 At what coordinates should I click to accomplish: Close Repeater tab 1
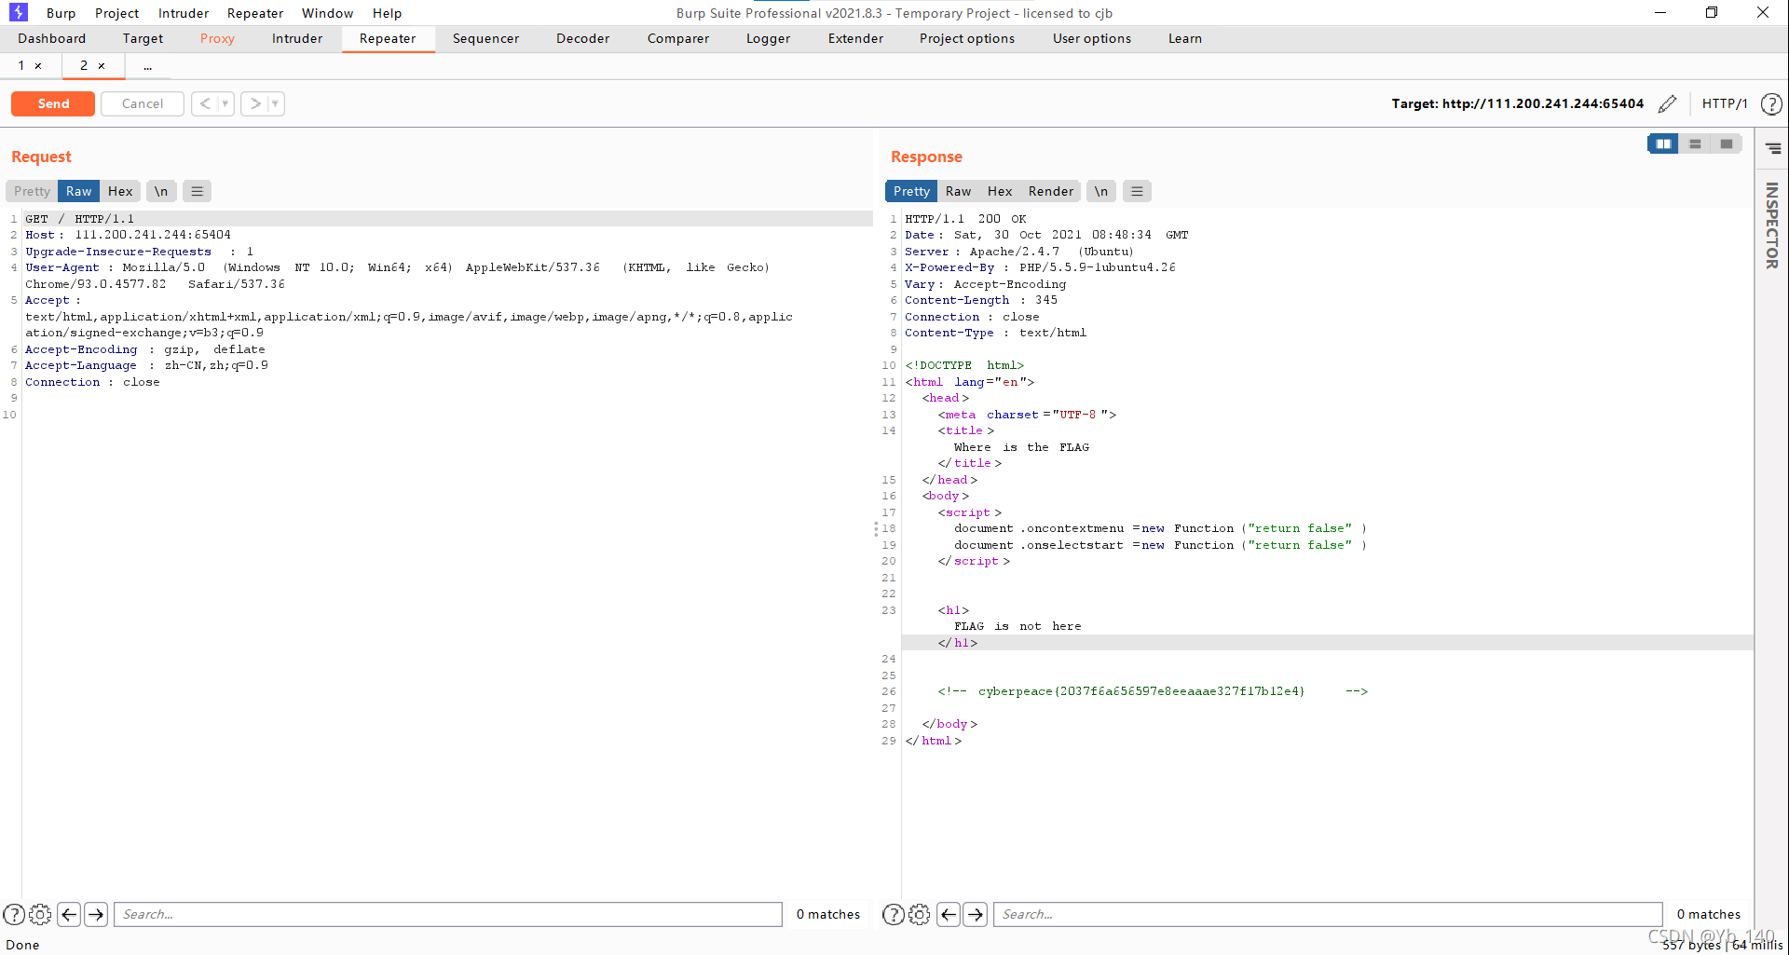pos(38,66)
